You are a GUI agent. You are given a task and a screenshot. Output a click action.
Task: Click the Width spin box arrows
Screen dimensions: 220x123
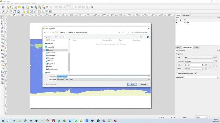tap(202, 65)
